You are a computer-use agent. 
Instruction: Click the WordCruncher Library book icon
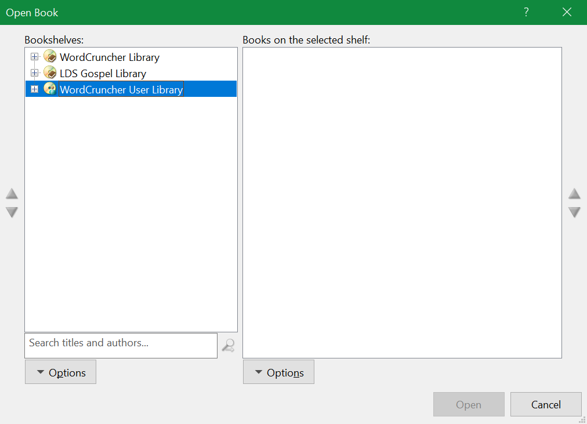(50, 57)
